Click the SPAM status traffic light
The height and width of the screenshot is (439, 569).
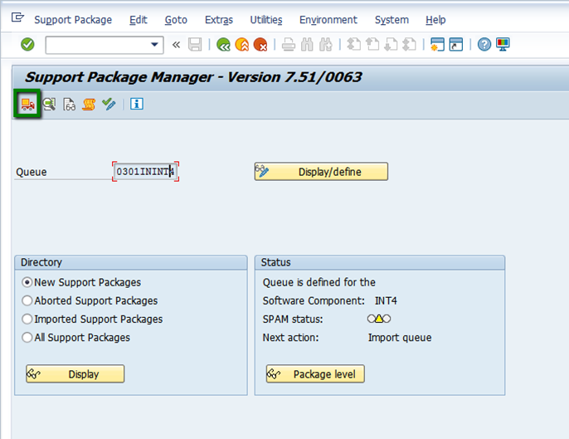379,319
